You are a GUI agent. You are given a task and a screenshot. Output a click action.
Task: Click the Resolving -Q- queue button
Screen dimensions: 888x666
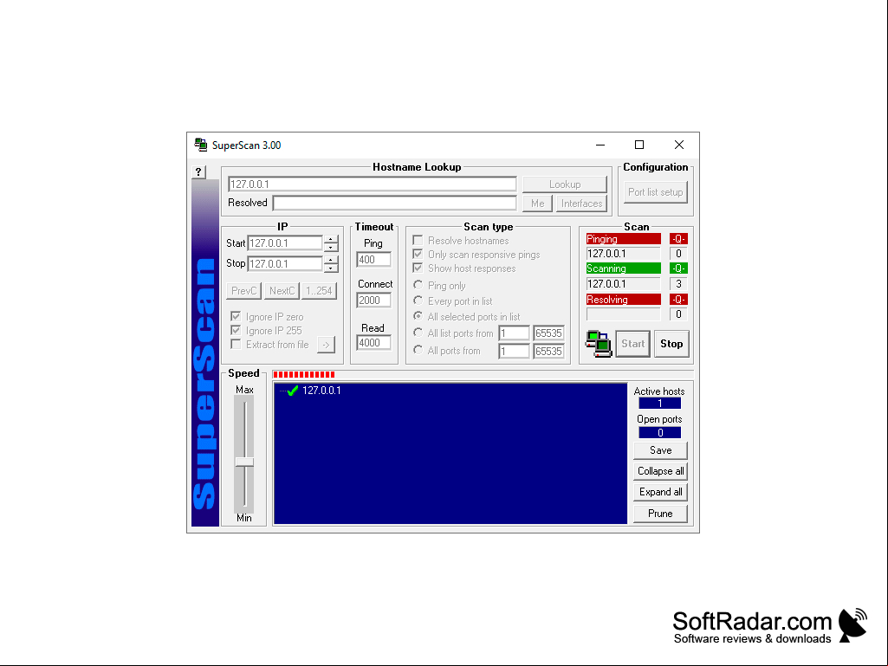678,300
